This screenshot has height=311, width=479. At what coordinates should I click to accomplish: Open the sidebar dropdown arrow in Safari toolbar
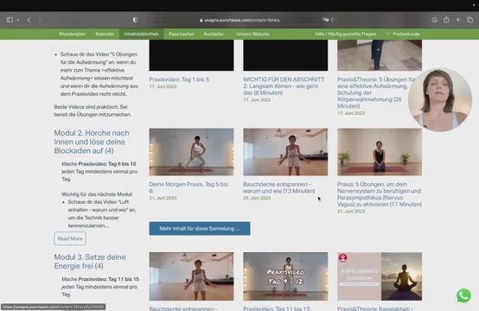[18, 20]
